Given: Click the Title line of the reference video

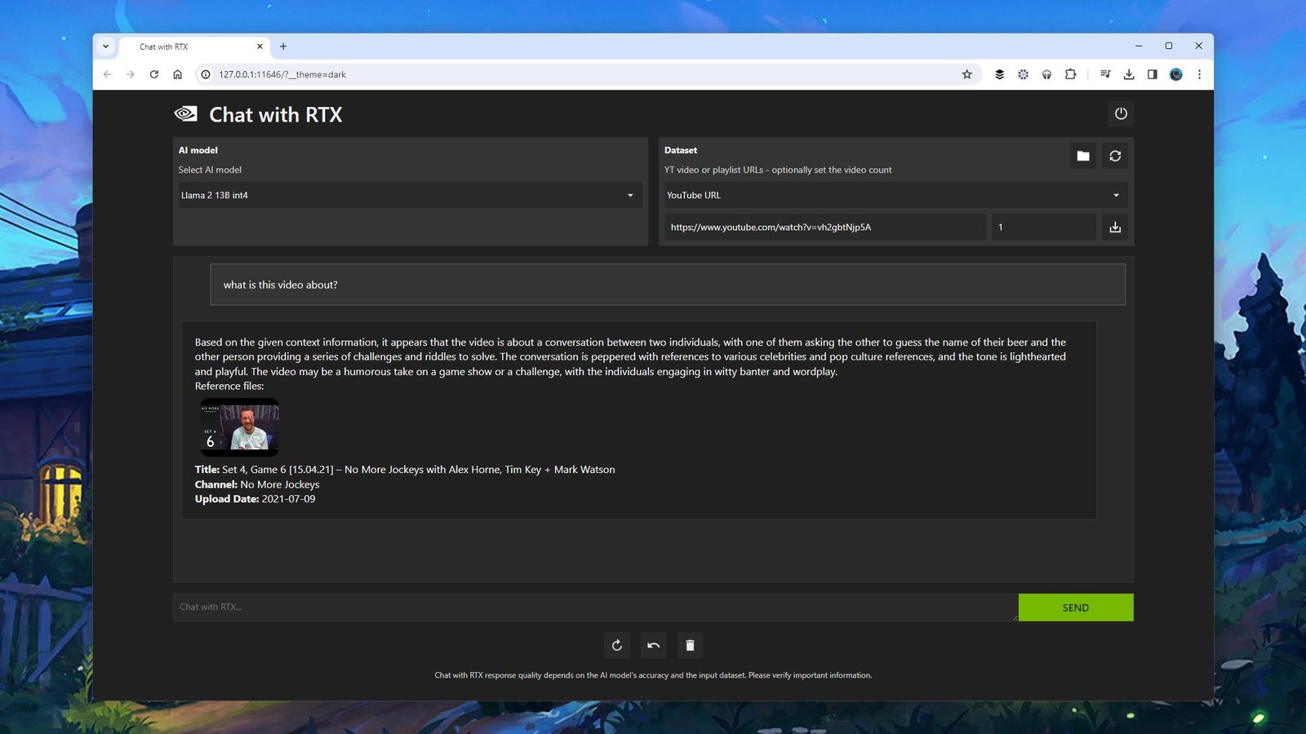Looking at the screenshot, I should tap(405, 470).
